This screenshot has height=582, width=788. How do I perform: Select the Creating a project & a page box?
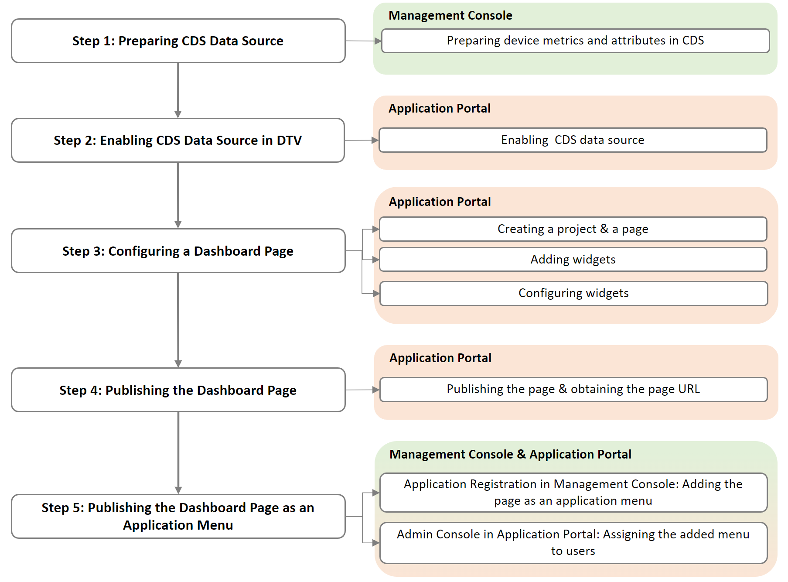coord(573,229)
